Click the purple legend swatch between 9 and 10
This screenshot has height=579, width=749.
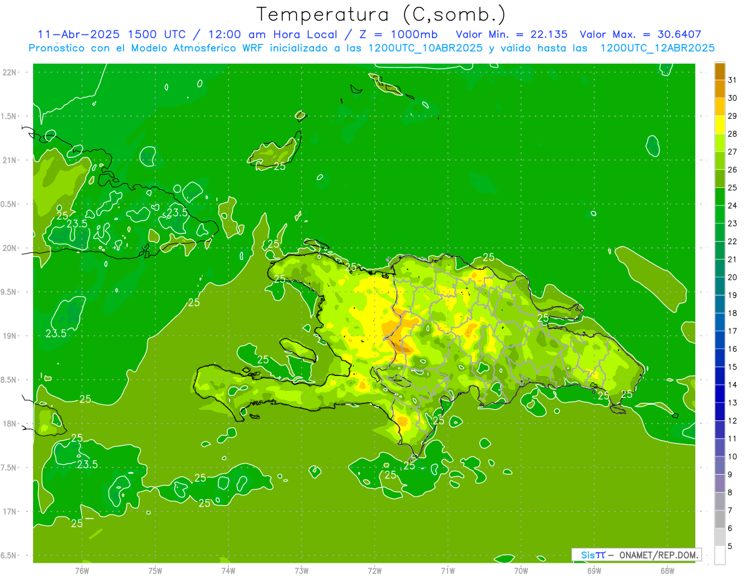(x=720, y=466)
